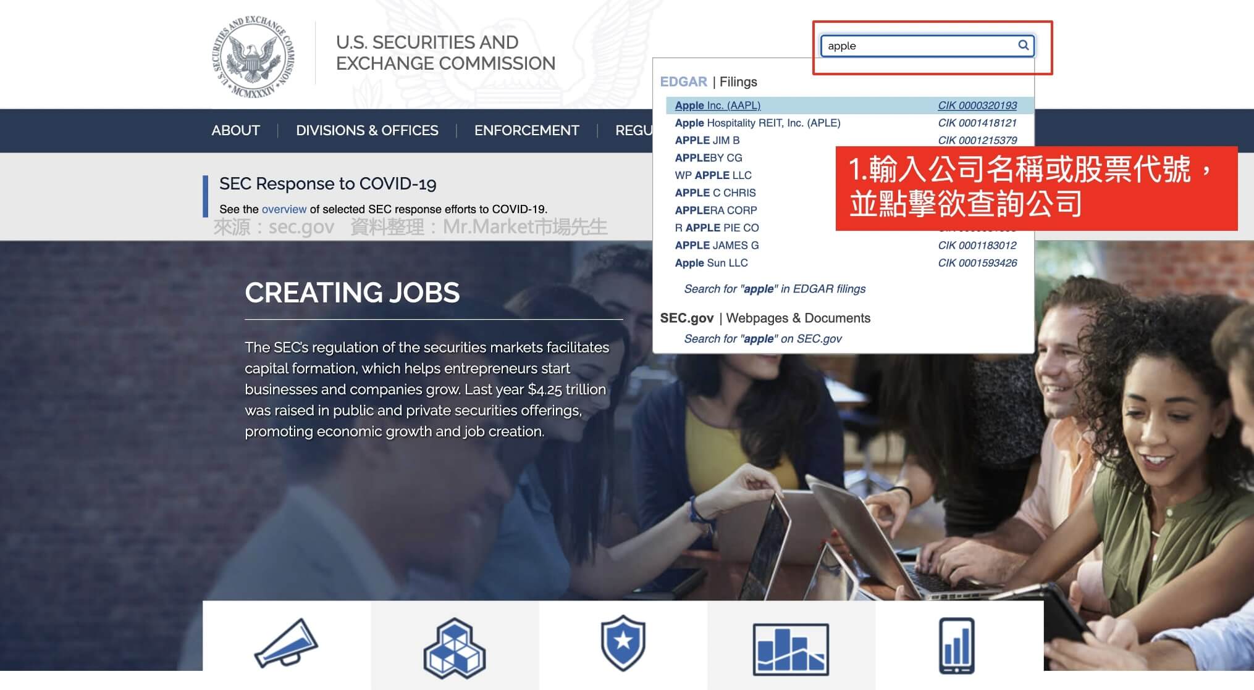
Task: Click U.S. Securities and Exchange Commission title
Action: [445, 52]
